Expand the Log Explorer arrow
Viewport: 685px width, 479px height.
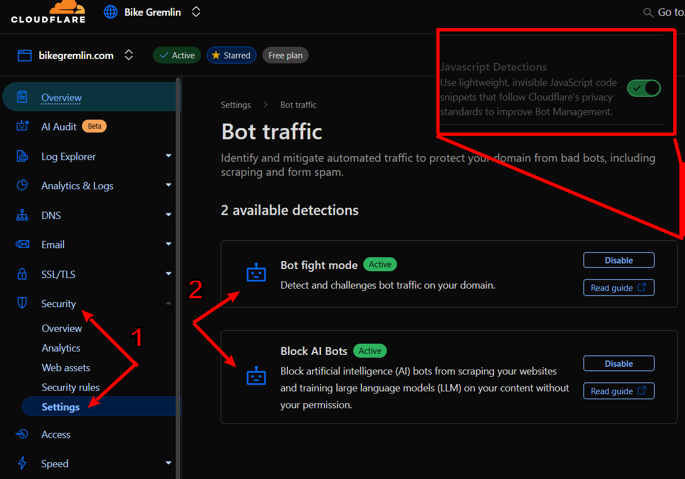pyautogui.click(x=168, y=156)
